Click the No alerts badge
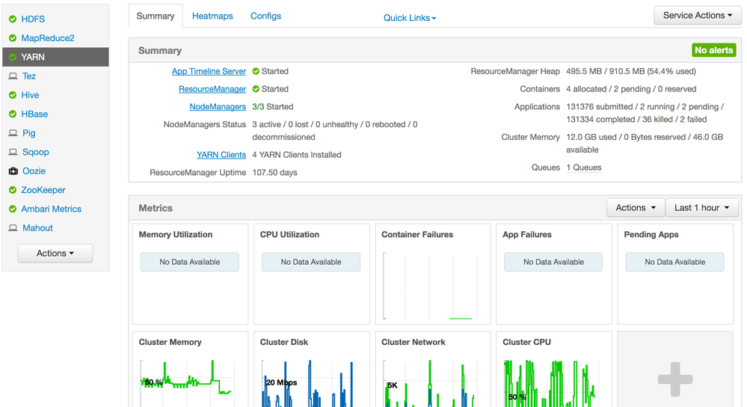Screen dimensions: 747x407 click(x=713, y=50)
